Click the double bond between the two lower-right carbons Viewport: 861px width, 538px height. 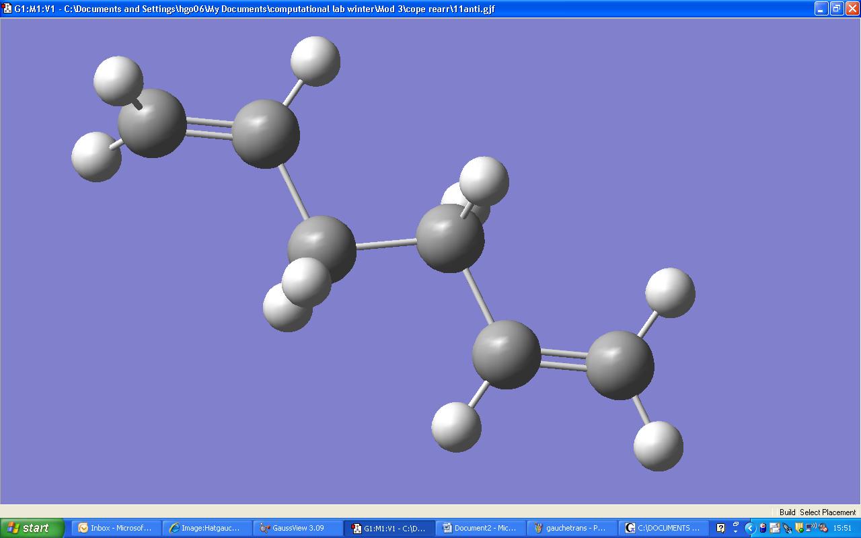(x=563, y=360)
